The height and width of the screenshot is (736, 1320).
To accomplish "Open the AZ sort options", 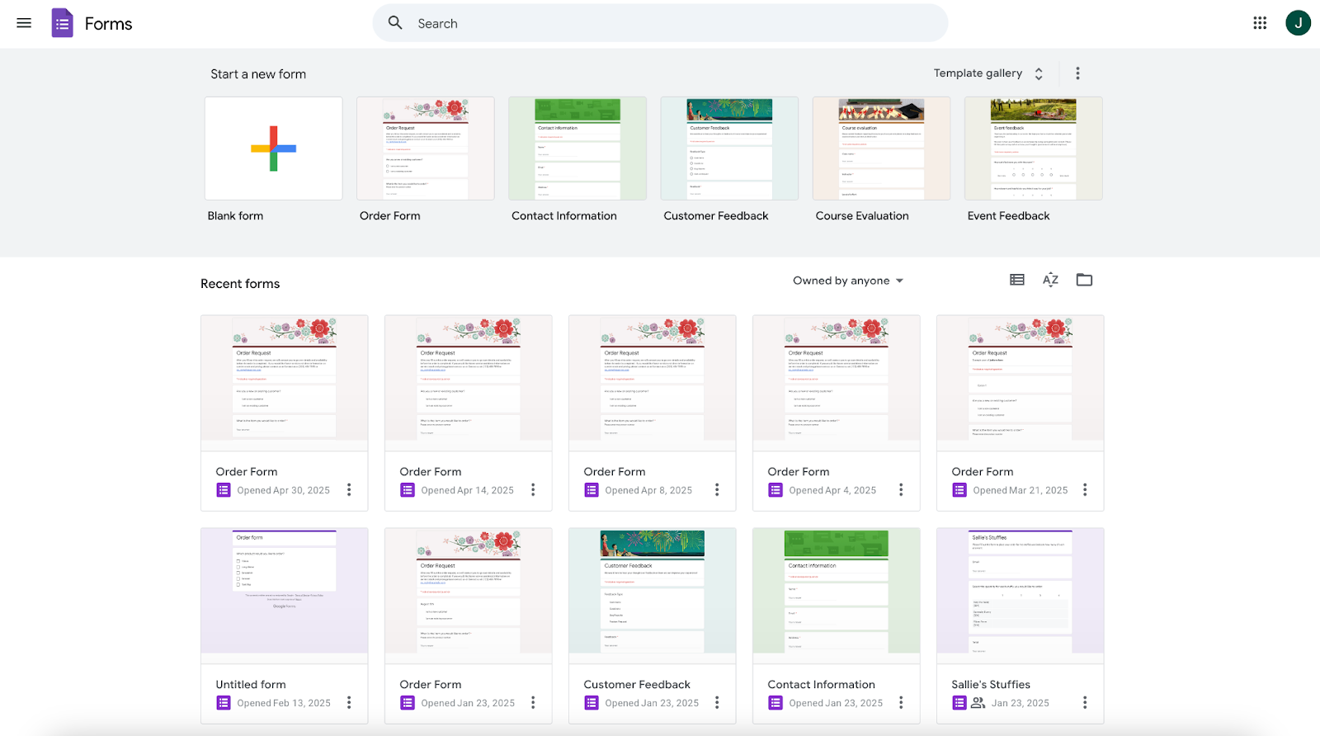I will 1050,280.
